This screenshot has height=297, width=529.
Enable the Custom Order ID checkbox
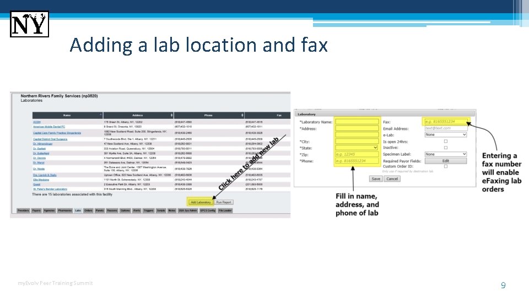pyautogui.click(x=446, y=166)
